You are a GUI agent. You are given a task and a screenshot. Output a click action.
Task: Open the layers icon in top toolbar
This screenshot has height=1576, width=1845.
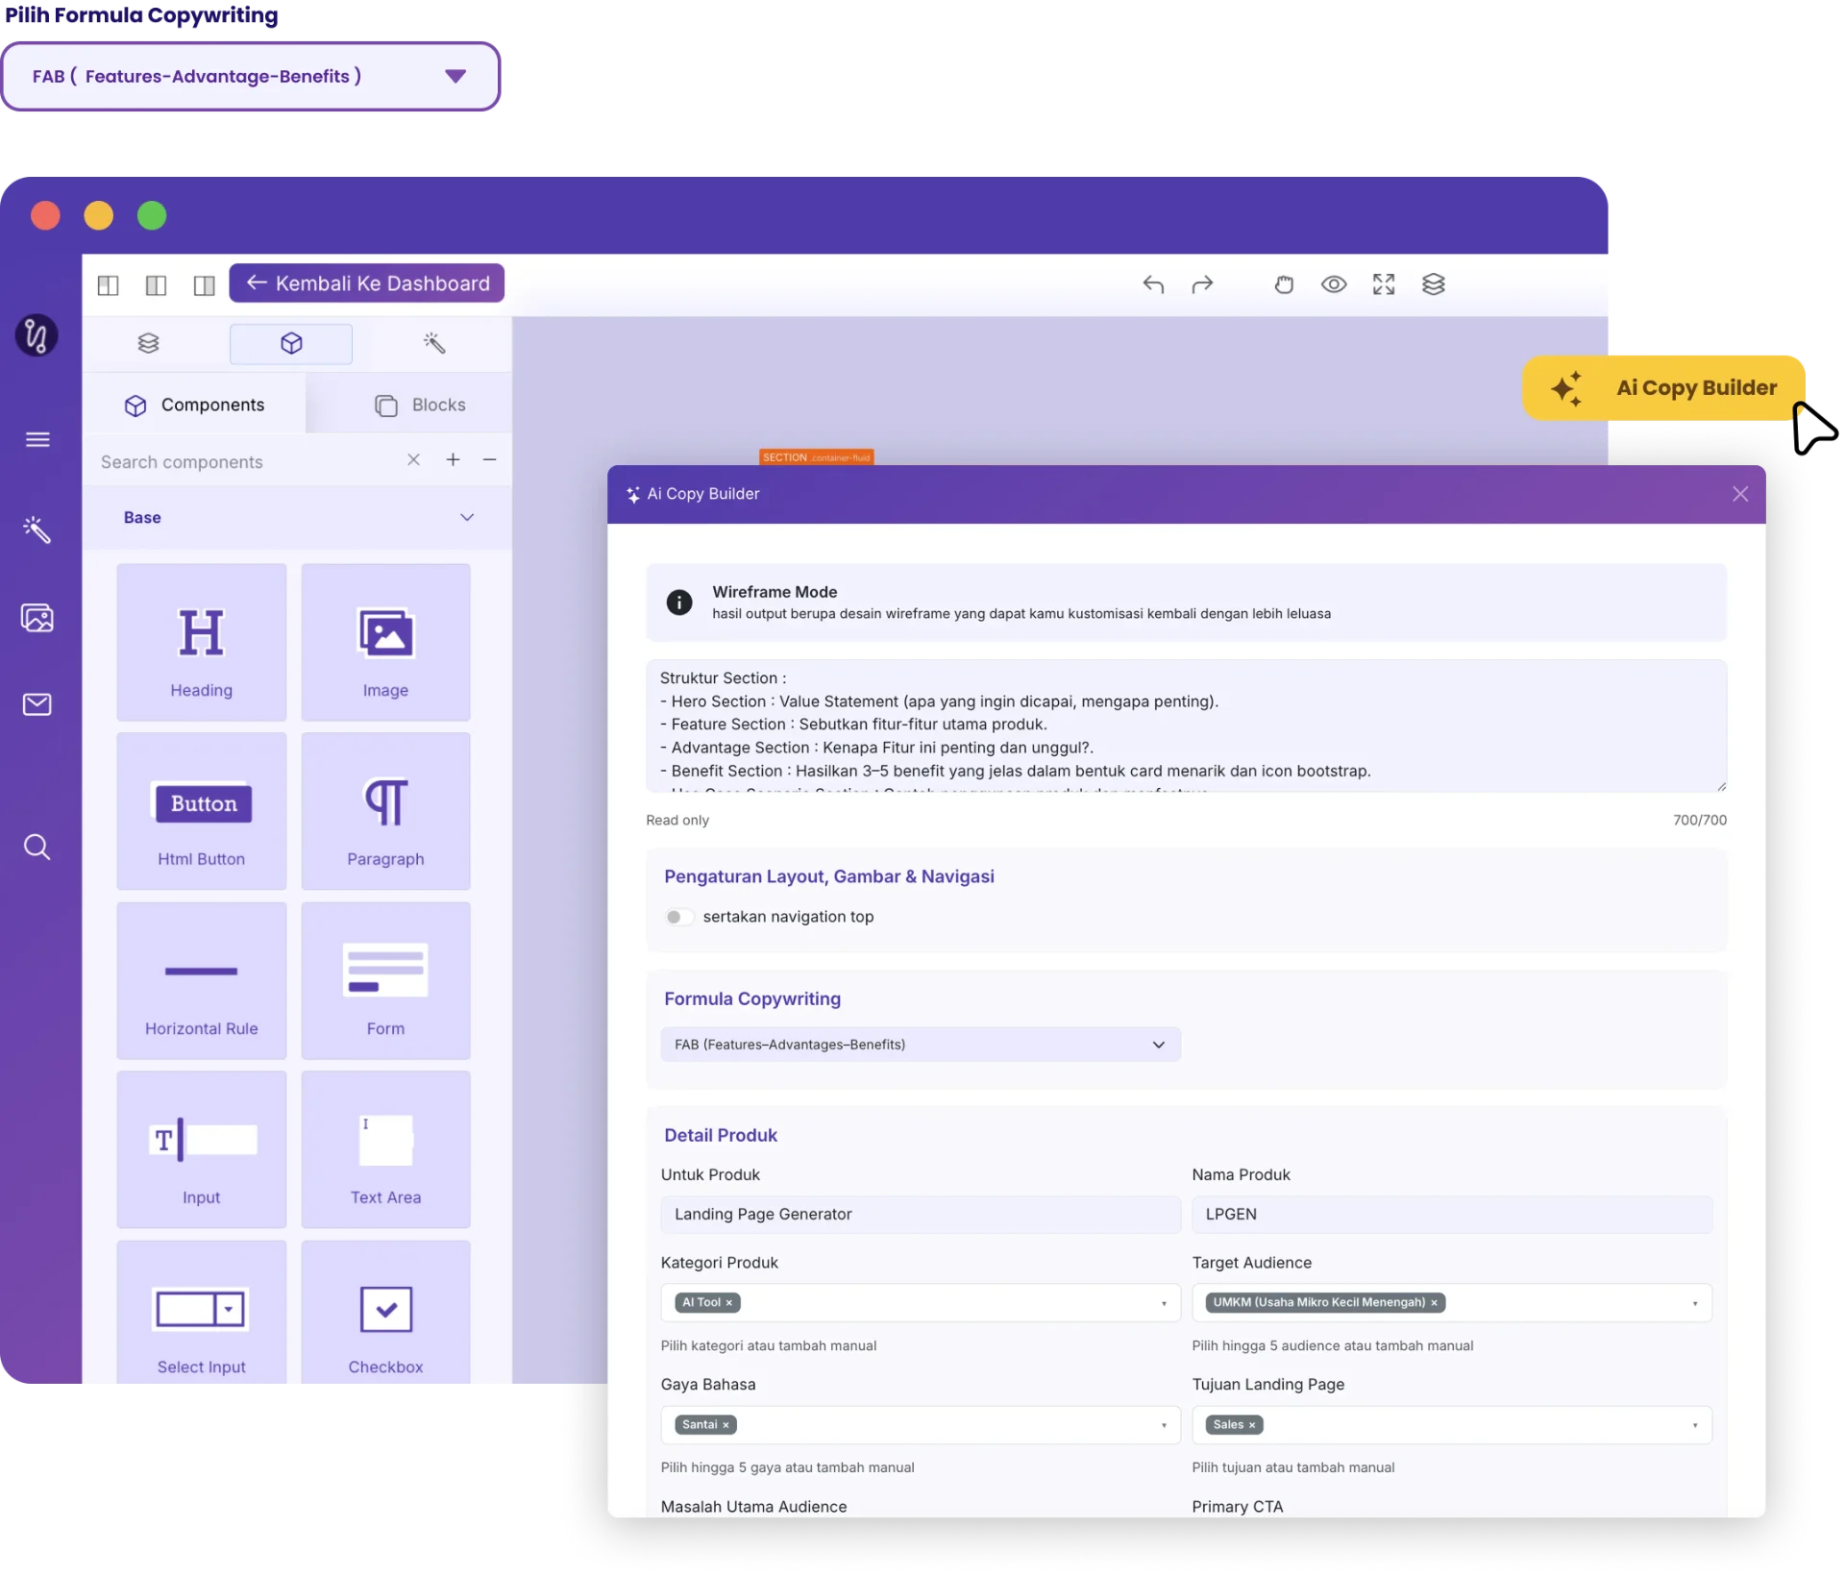(x=1434, y=284)
